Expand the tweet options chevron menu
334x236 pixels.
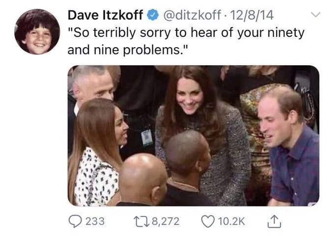click(315, 14)
